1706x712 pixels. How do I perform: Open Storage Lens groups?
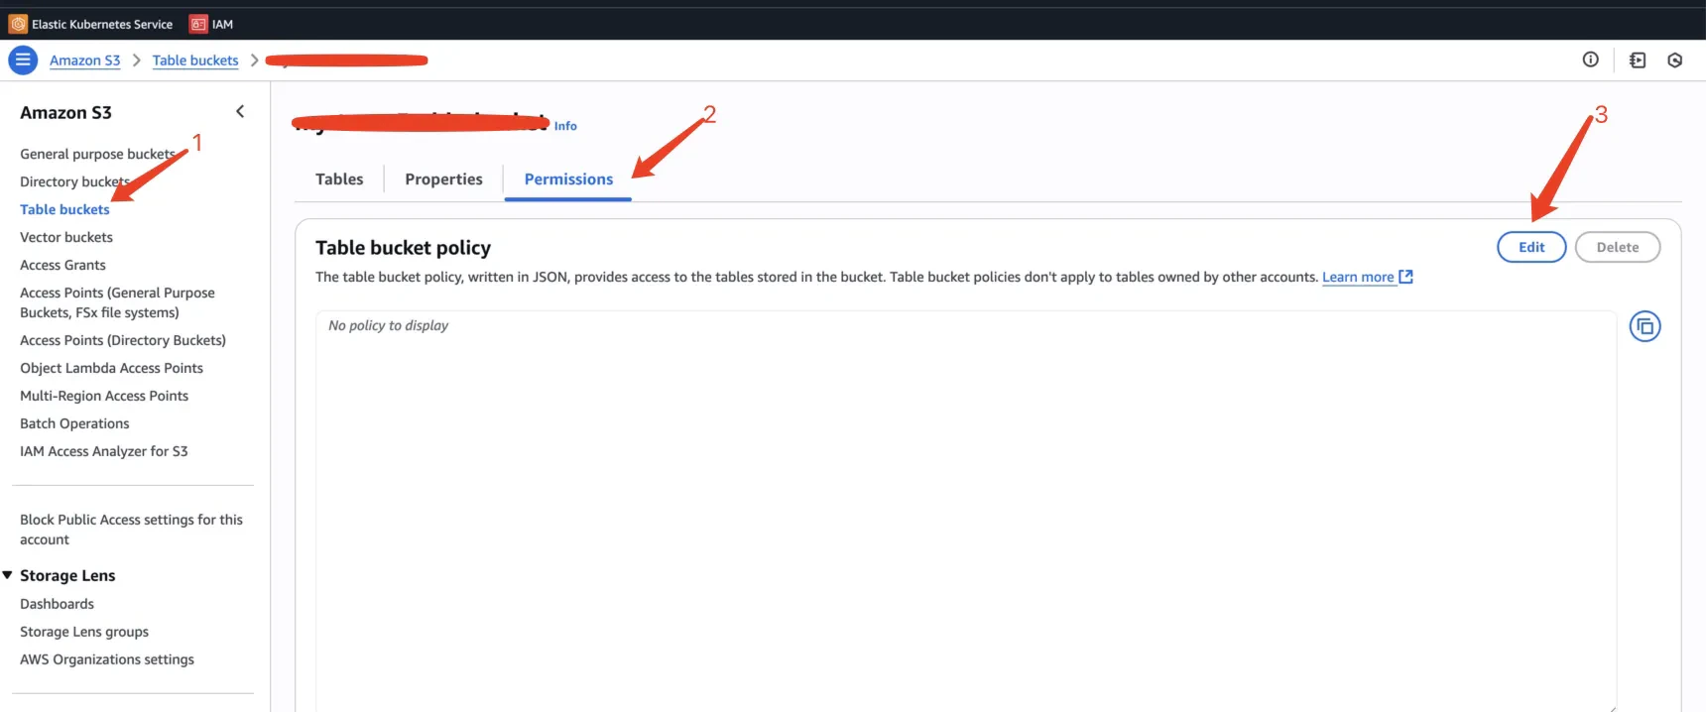84,632
